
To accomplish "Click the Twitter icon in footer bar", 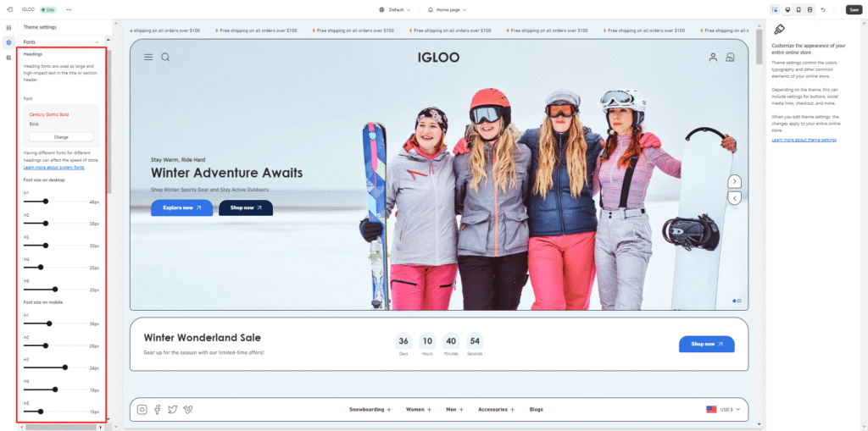I will [x=173, y=410].
